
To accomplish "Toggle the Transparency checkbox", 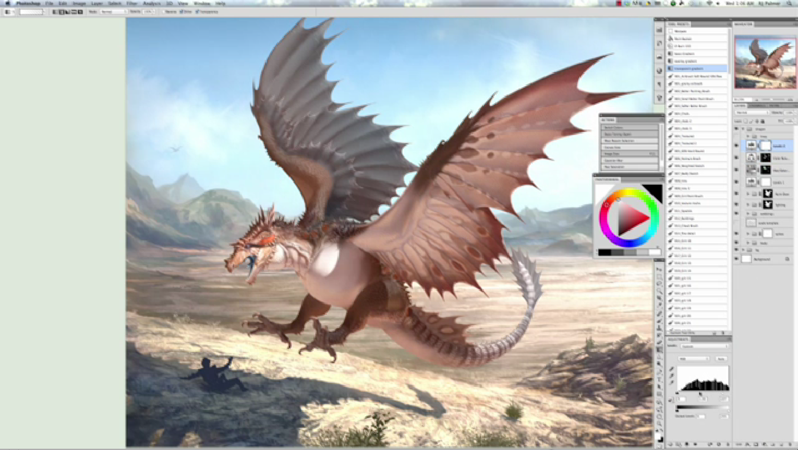I will point(197,12).
